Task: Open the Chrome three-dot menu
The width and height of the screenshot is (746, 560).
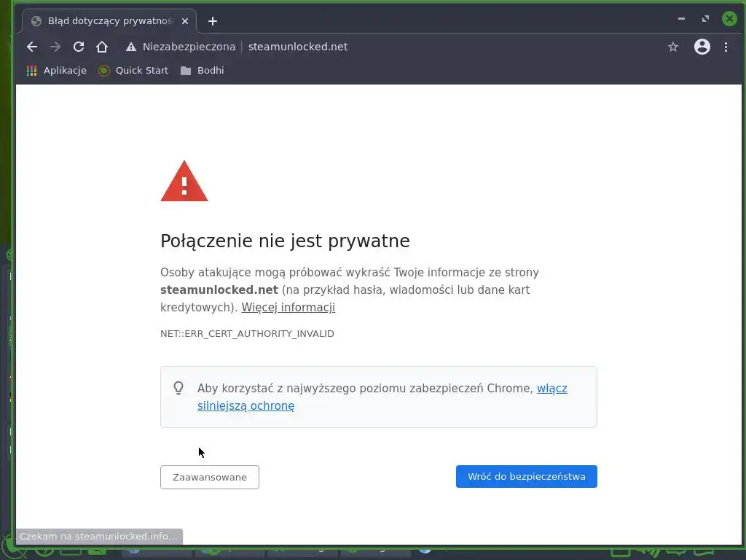Action: pos(726,47)
